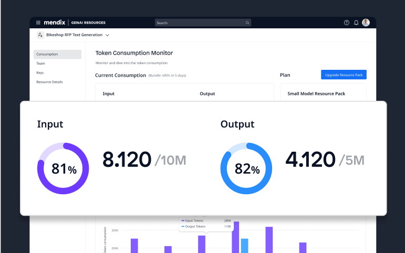Image resolution: width=405 pixels, height=253 pixels.
Task: Click the 300K axis label
Action: point(115,230)
